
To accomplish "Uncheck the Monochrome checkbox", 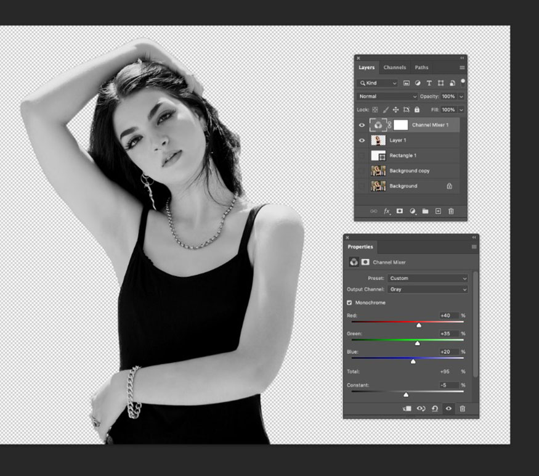I will tap(349, 303).
